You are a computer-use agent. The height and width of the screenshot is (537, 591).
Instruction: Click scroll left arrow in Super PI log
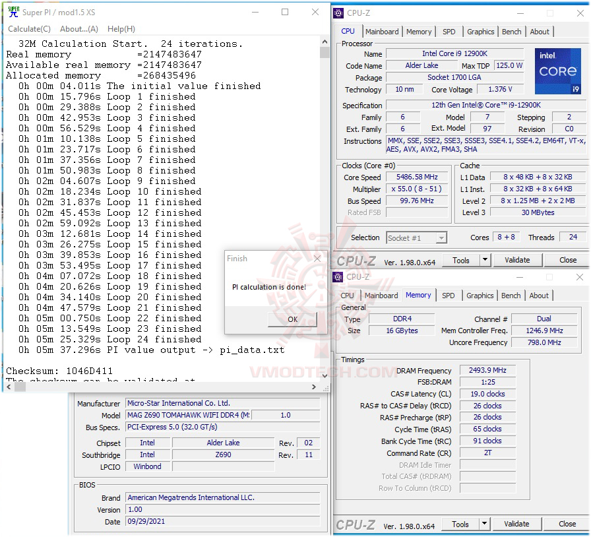tap(9, 387)
